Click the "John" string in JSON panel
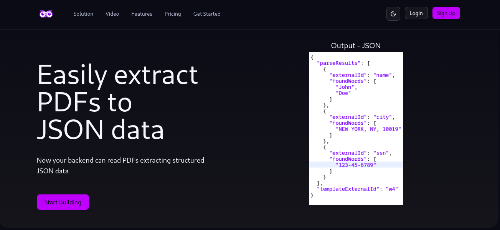The height and width of the screenshot is (230, 500). [x=345, y=87]
